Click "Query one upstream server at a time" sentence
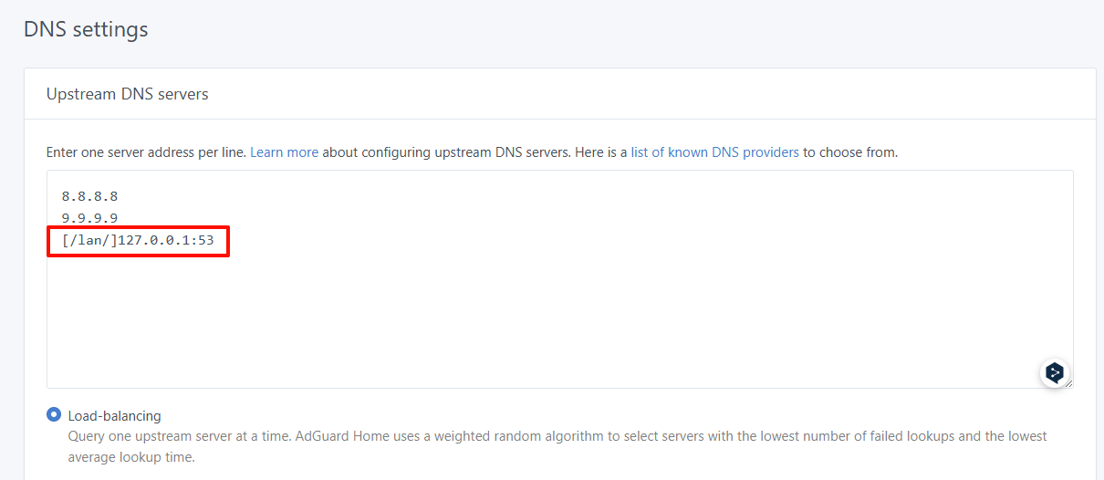1104x480 pixels. coord(178,436)
